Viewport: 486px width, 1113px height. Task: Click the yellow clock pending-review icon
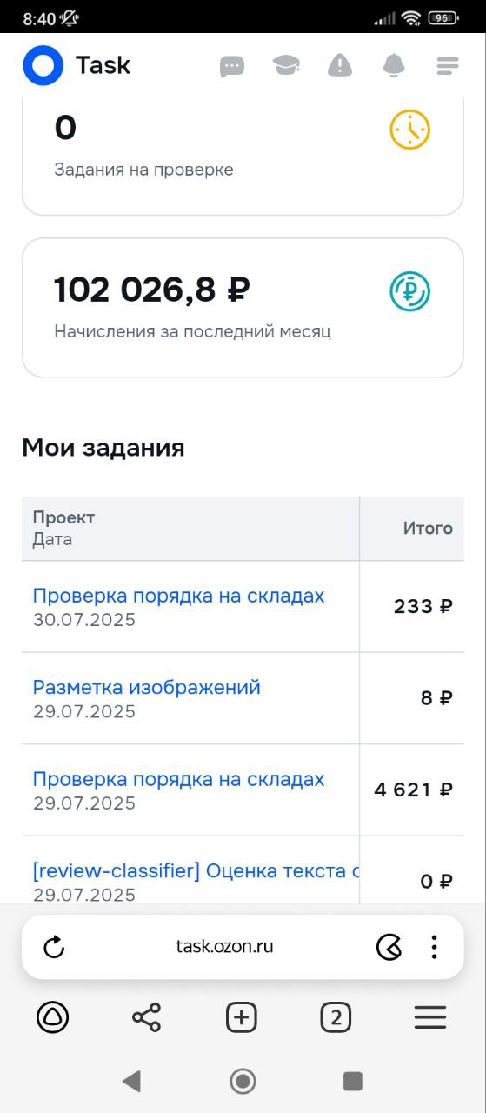pos(409,130)
